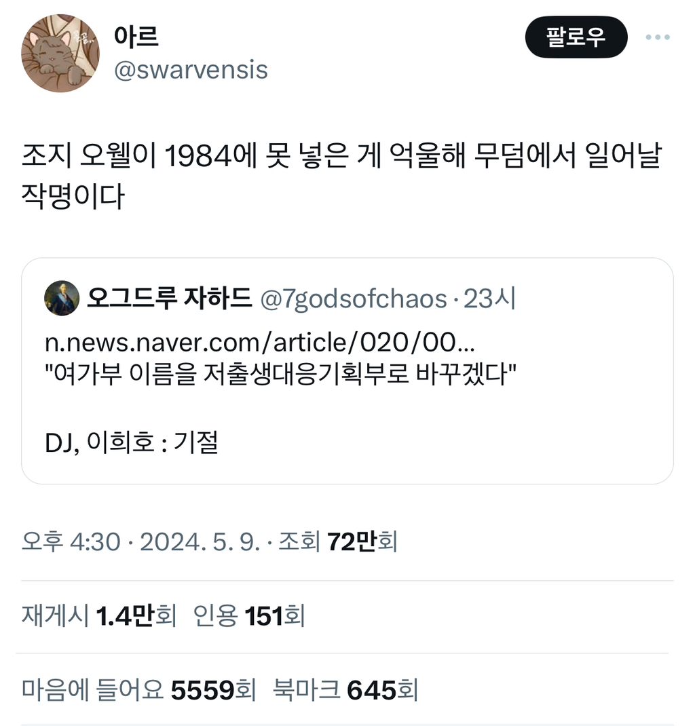
Task: Select the main post text about 조지 오웰
Action: tap(341, 176)
